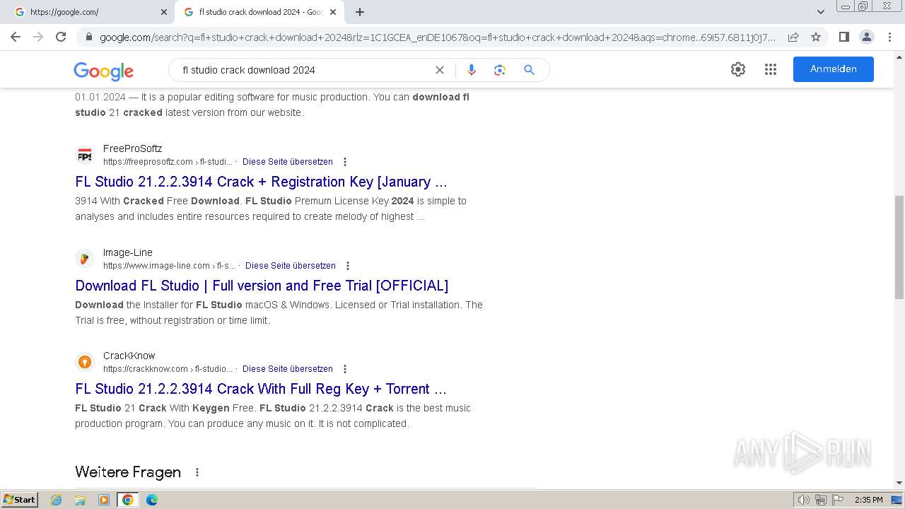Open Chrome's three-dot menu
Image resolution: width=905 pixels, height=509 pixels.
[x=889, y=37]
